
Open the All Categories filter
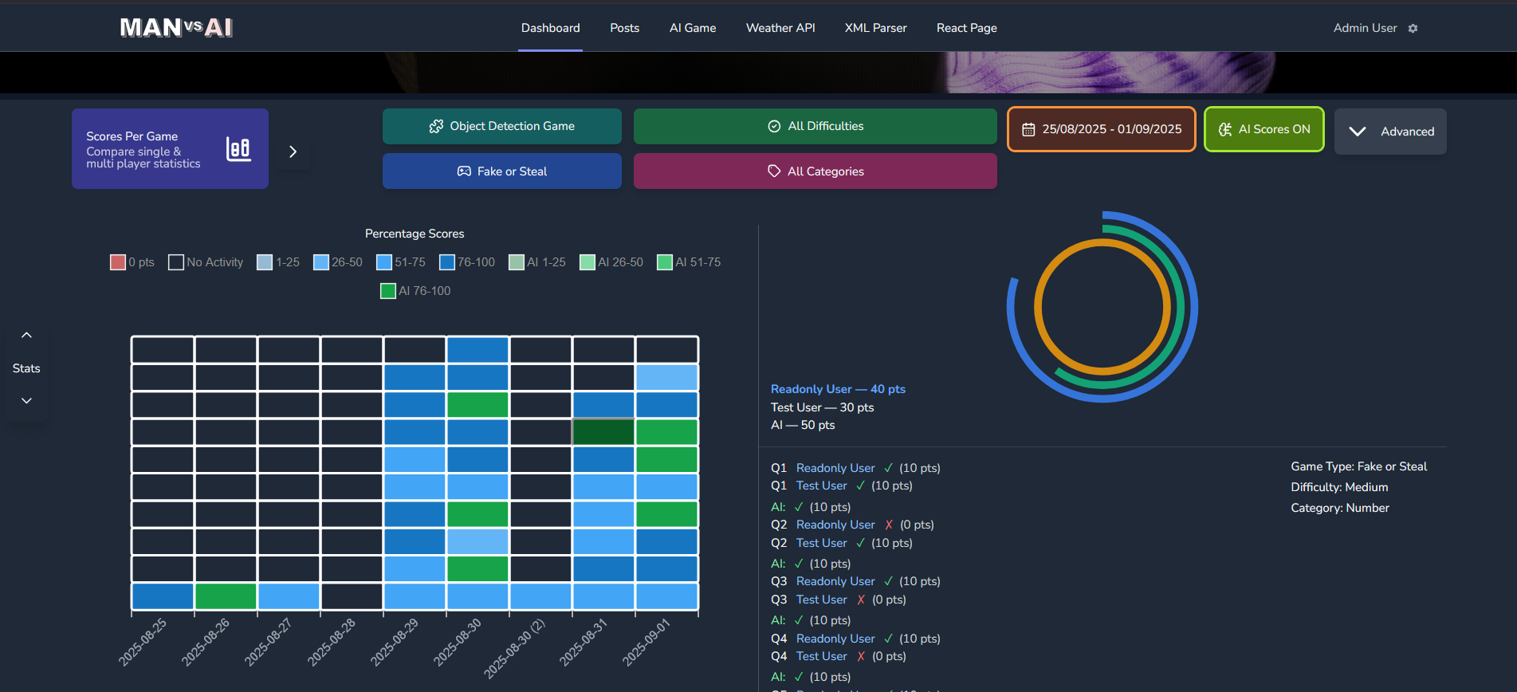[x=815, y=171]
